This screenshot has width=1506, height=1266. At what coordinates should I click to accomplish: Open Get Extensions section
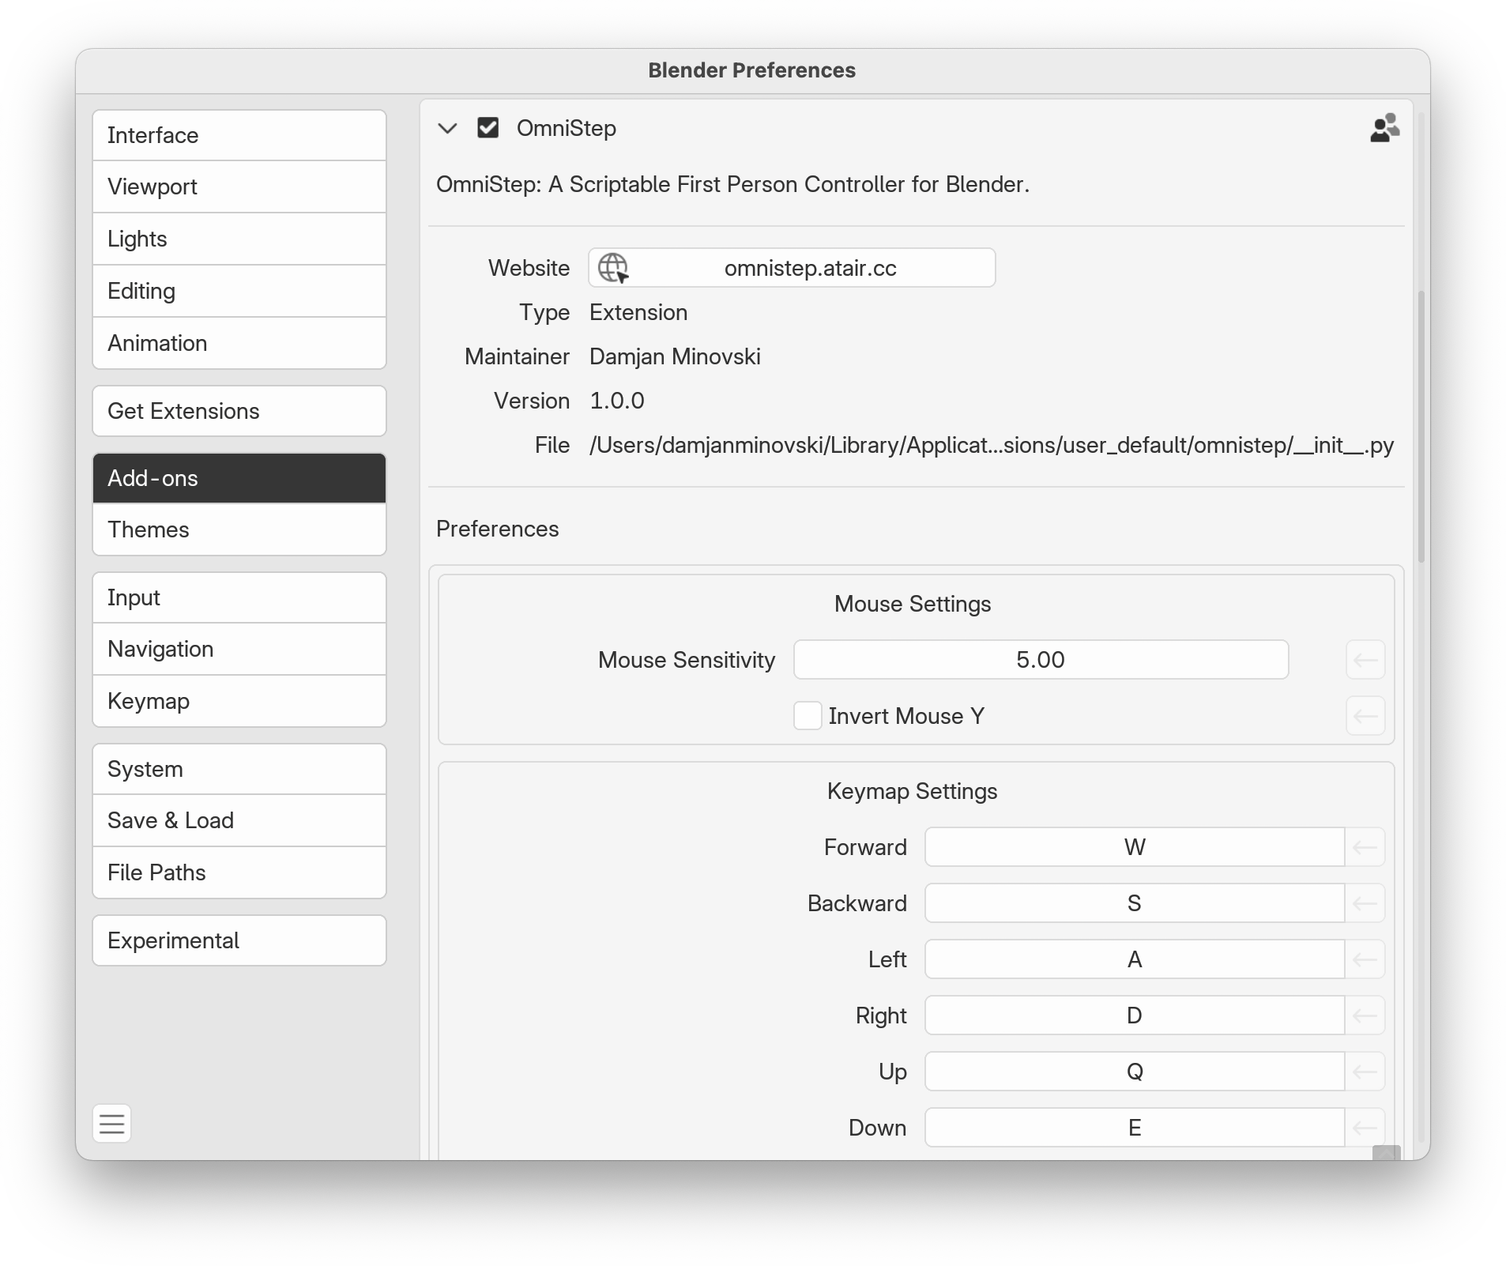pyautogui.click(x=239, y=411)
